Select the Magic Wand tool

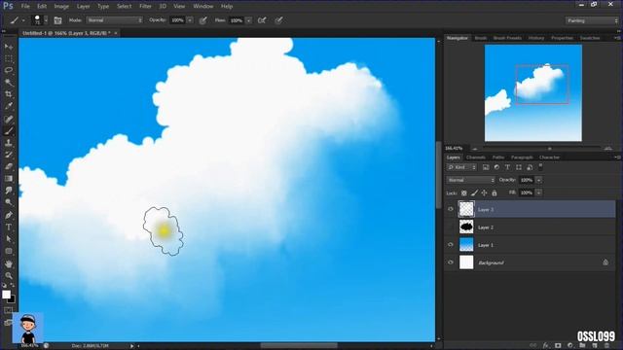(9, 83)
